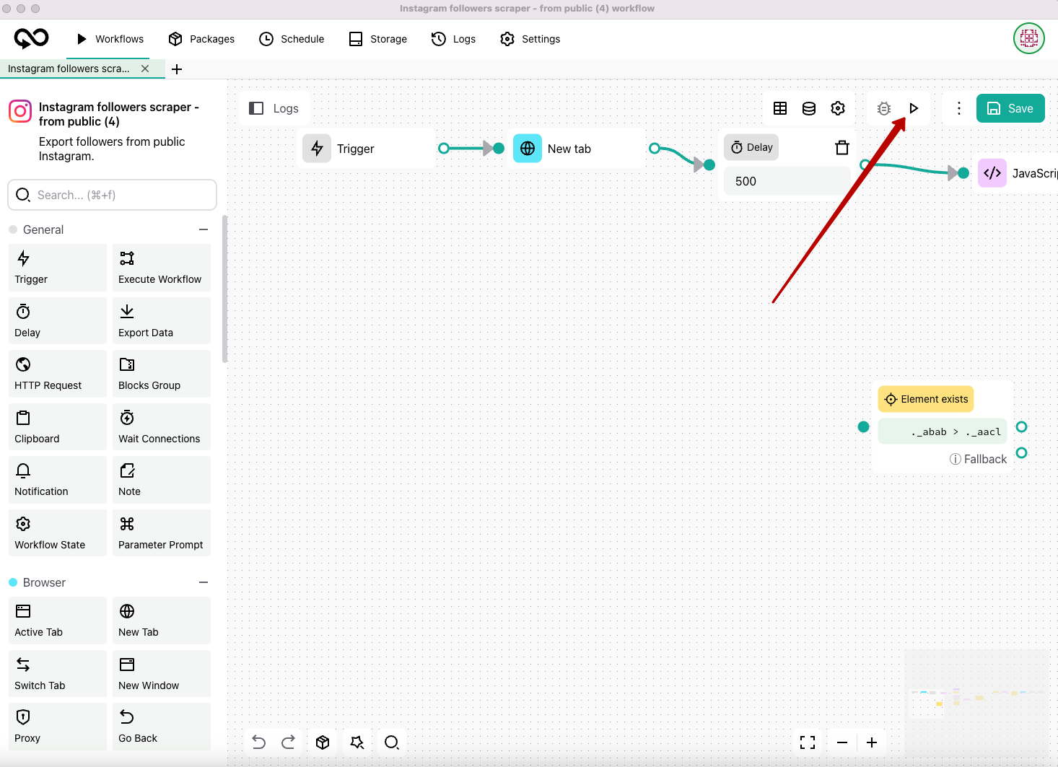1058x767 pixels.
Task: Save the workflow
Action: 1010,108
